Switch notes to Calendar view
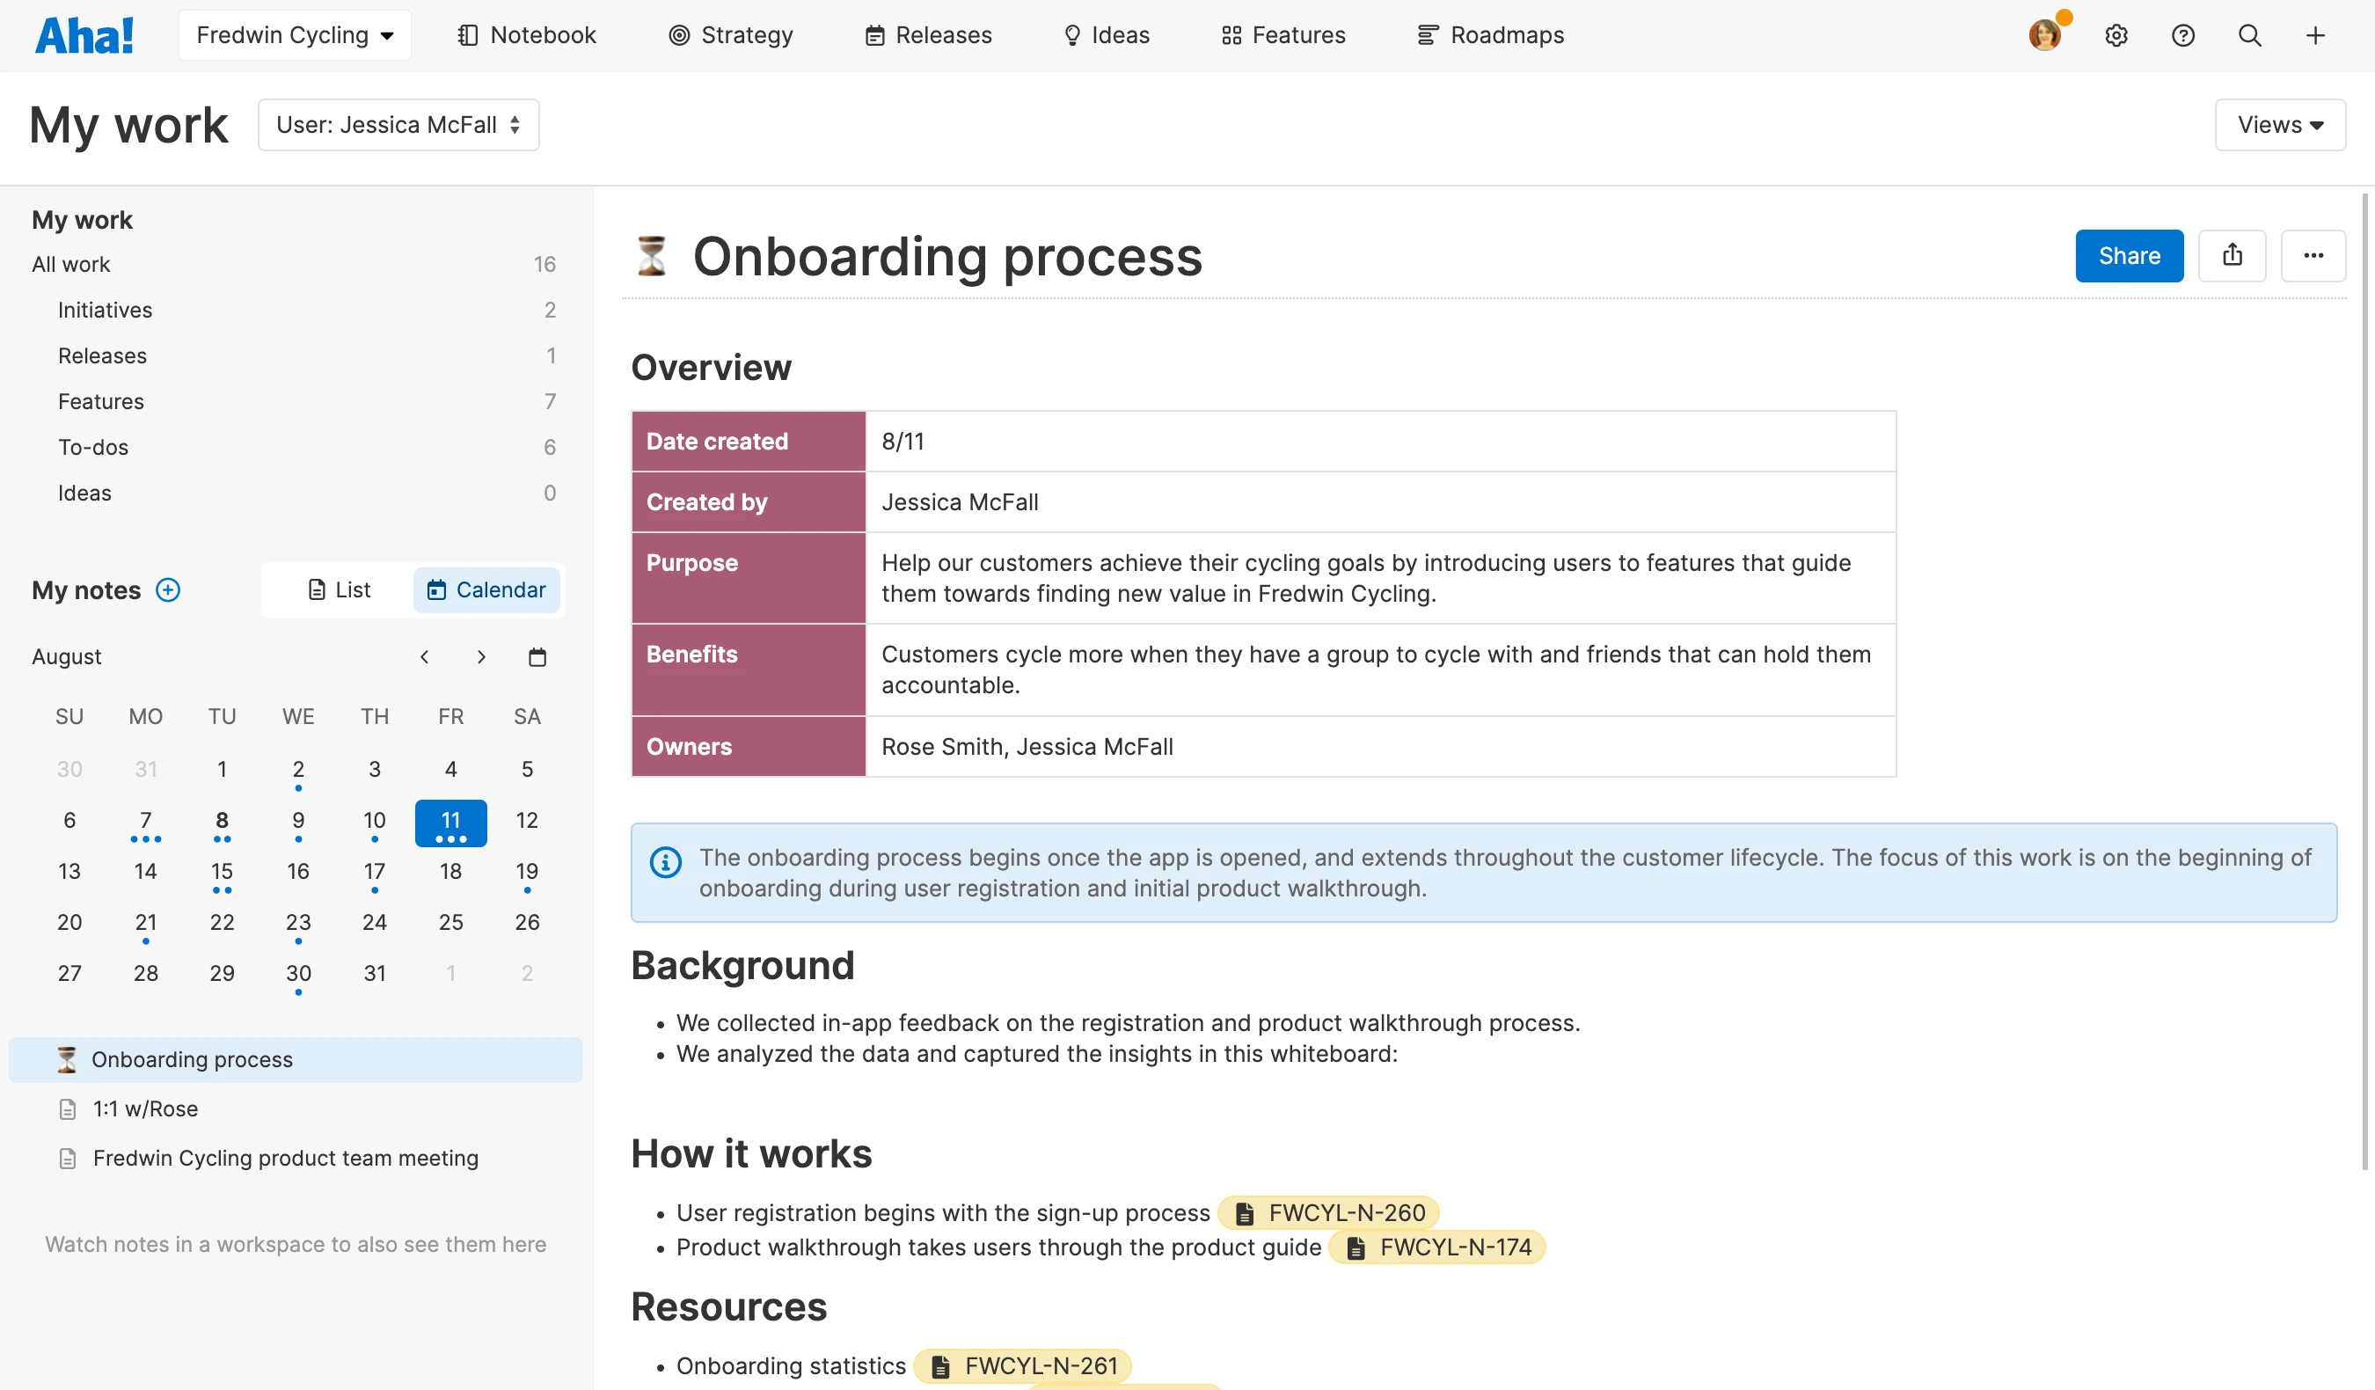2375x1390 pixels. coord(486,590)
